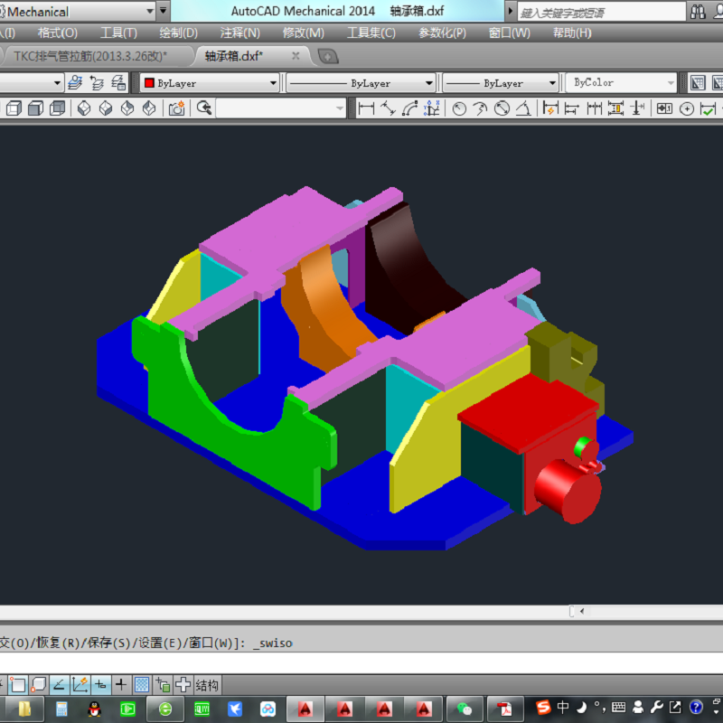
Task: Select the center mark tool
Action: pos(687,108)
